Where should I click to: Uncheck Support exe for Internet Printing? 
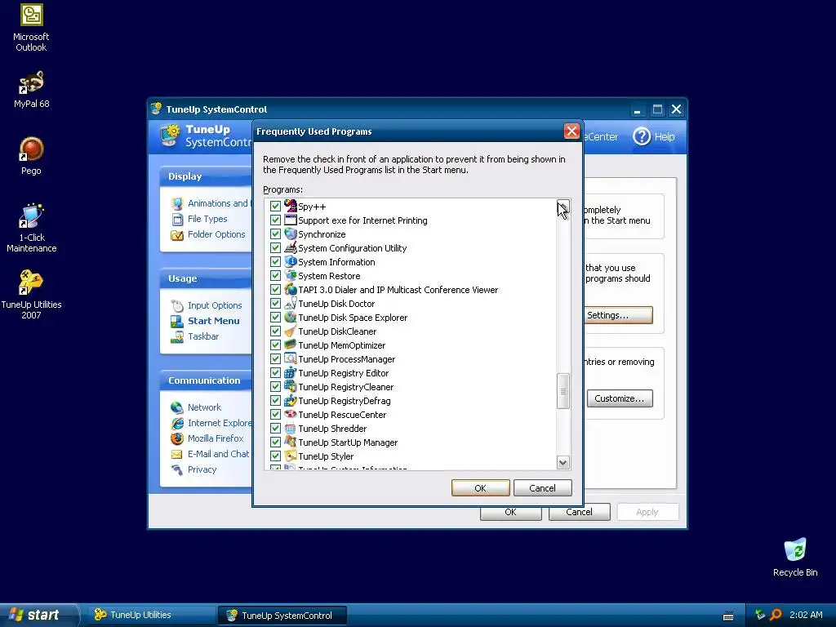point(275,220)
